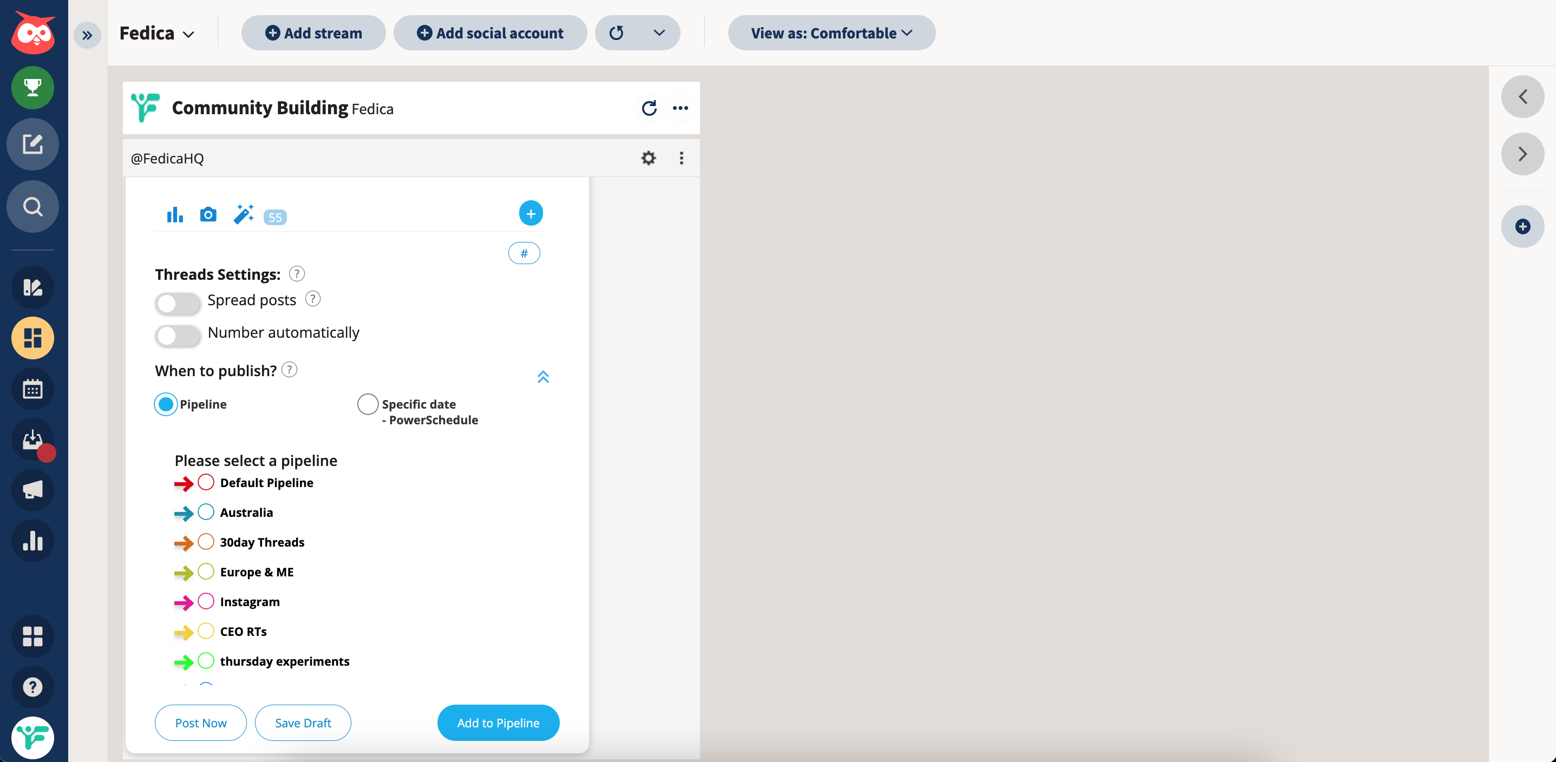Open the poll bar chart icon
Image resolution: width=1556 pixels, height=762 pixels.
174,214
